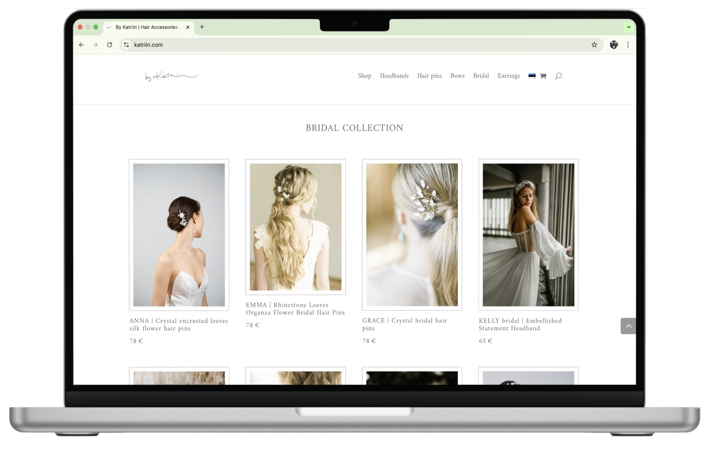Click the browser profile avatar
The image size is (712, 453).
coord(614,45)
